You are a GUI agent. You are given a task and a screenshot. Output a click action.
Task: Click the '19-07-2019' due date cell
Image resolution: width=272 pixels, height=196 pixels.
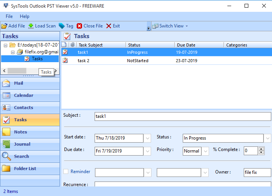(x=187, y=52)
